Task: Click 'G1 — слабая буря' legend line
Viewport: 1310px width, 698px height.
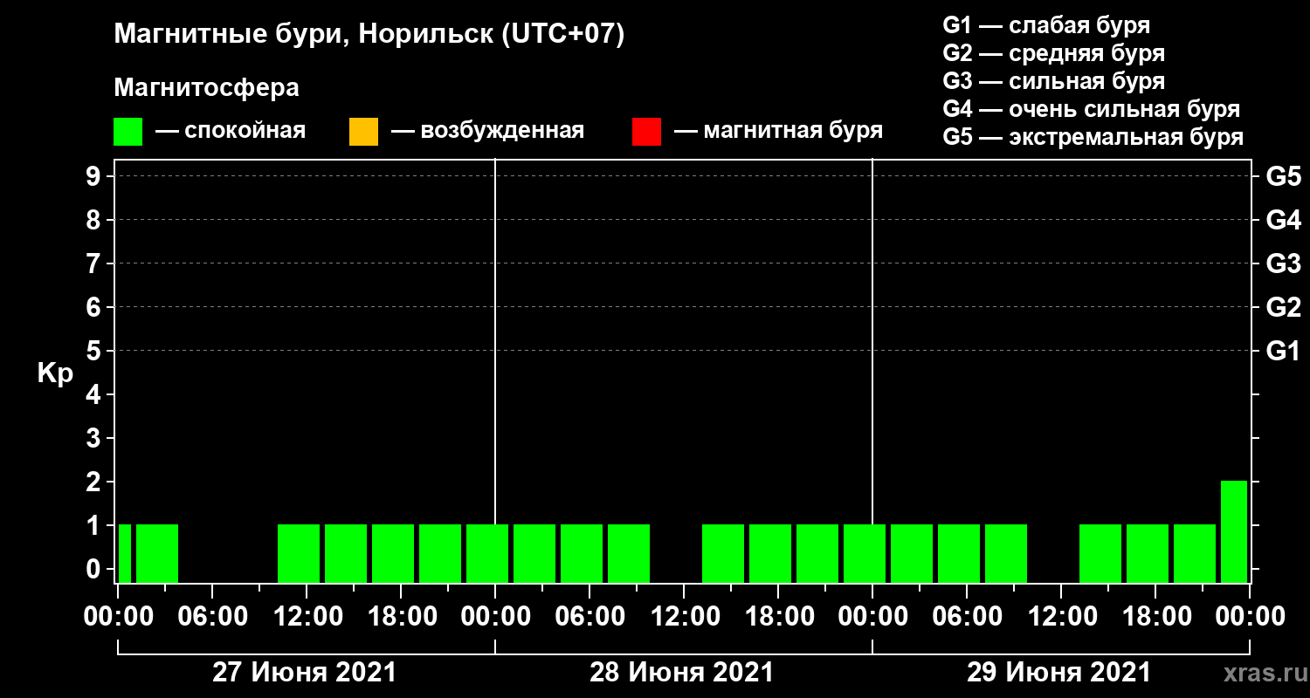Action: [x=1046, y=25]
